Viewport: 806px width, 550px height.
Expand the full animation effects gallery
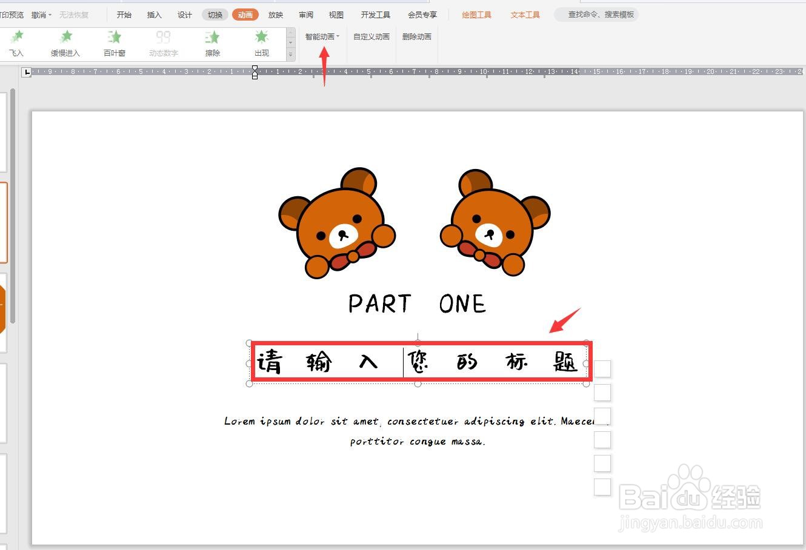(x=291, y=55)
